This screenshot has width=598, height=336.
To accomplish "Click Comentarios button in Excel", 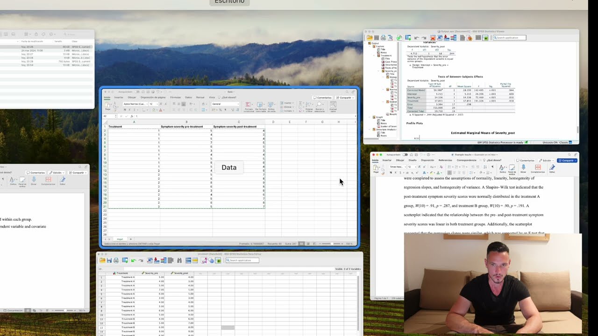I will (x=322, y=98).
